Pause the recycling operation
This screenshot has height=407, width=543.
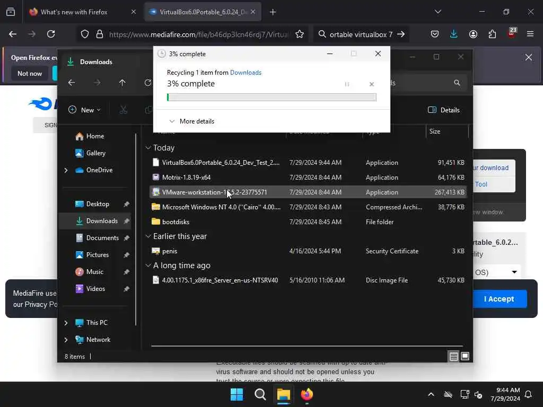347,84
